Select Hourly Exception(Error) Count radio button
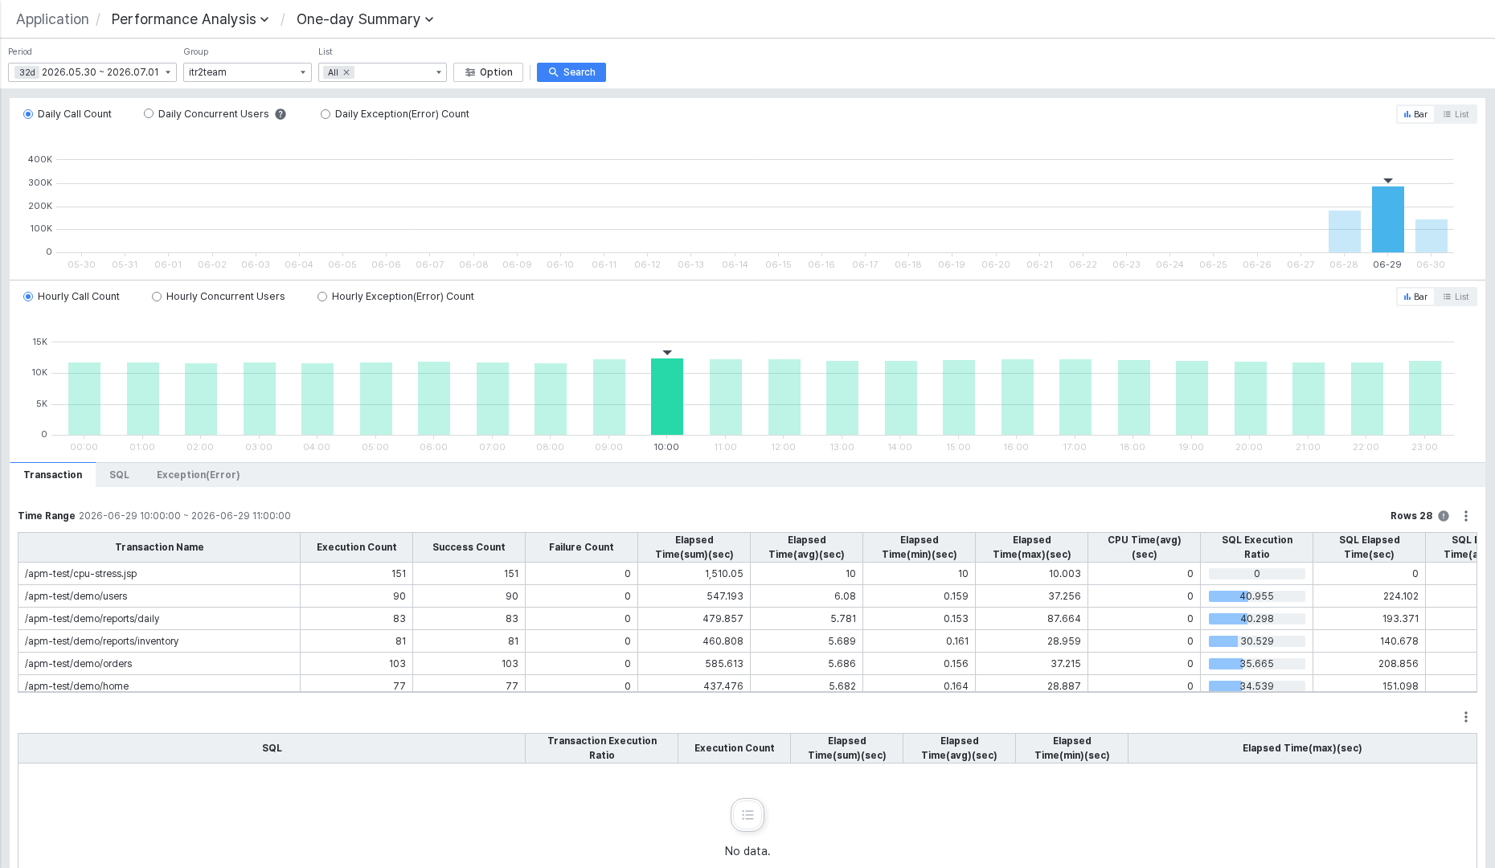1495x868 pixels. point(322,297)
